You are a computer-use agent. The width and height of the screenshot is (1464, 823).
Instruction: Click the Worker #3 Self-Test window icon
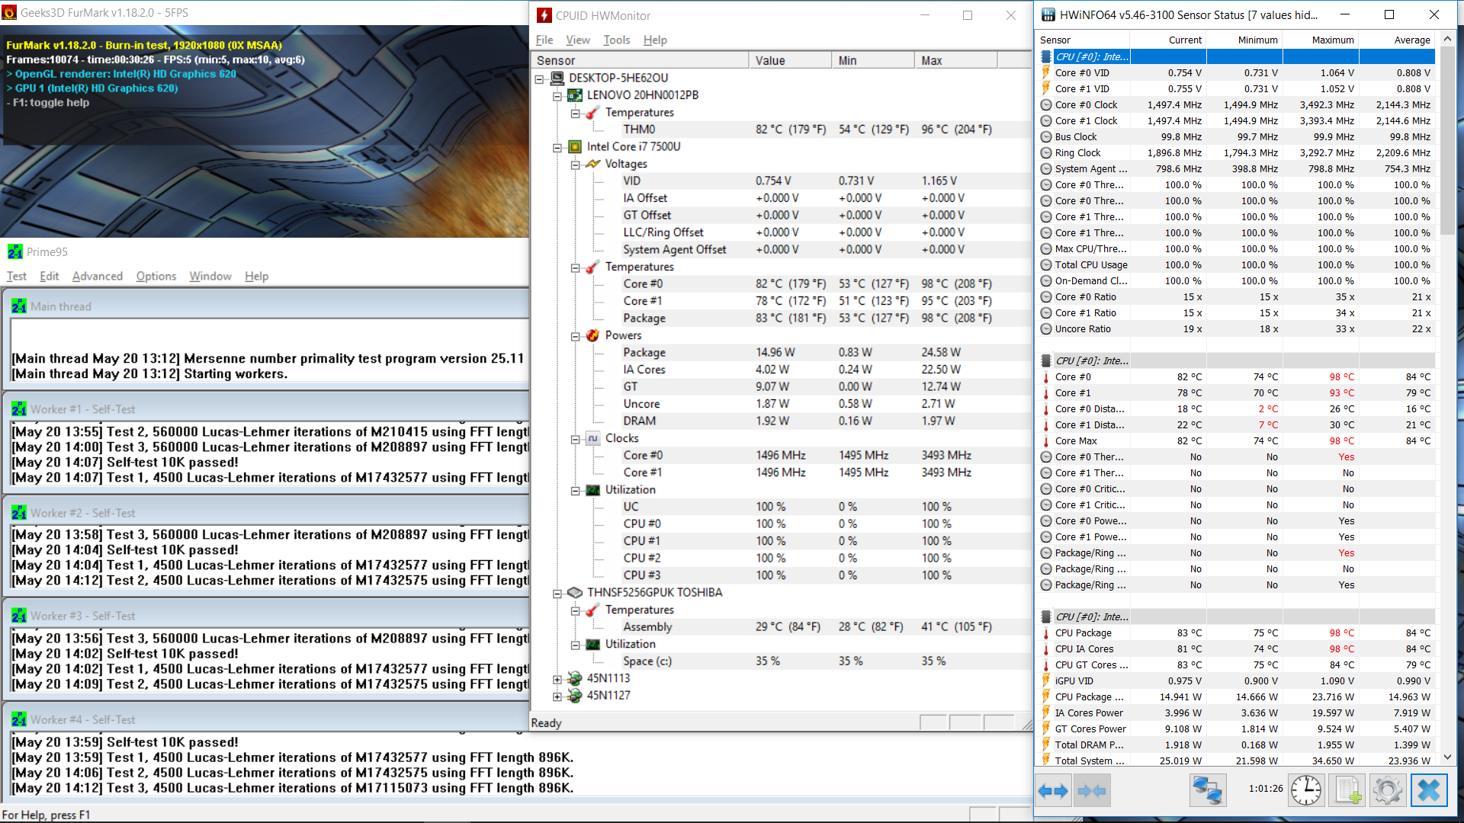click(x=19, y=616)
